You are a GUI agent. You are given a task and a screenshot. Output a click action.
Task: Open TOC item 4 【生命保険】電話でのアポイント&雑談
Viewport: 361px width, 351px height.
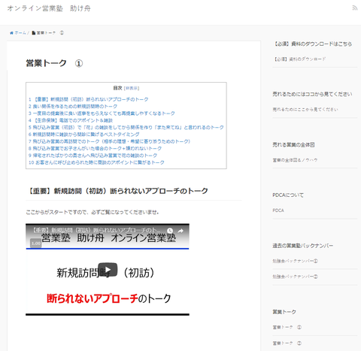coord(71,120)
